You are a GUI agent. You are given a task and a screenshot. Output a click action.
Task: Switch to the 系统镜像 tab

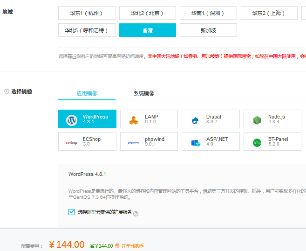(x=144, y=93)
